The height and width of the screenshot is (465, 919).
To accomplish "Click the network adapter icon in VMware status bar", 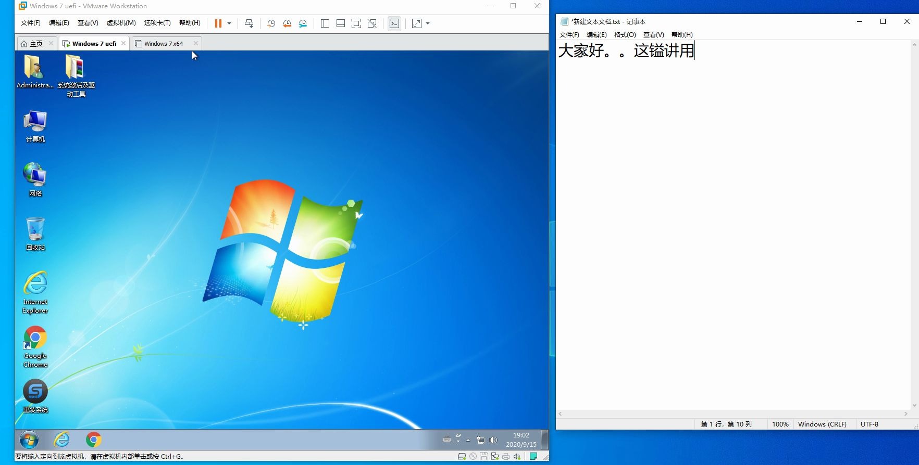I will click(495, 457).
